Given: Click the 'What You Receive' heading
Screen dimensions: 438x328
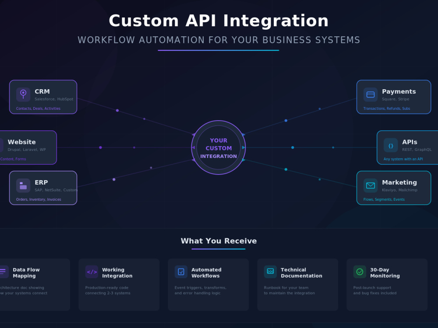Looking at the screenshot, I should pos(219,241).
